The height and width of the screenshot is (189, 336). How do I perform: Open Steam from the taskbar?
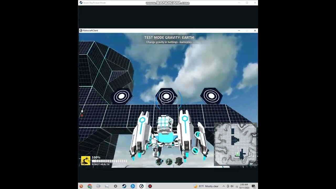click(x=124, y=186)
